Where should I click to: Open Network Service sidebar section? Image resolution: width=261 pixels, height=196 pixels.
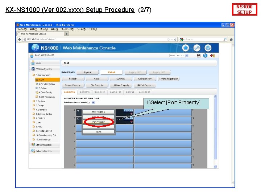[x=45, y=151]
